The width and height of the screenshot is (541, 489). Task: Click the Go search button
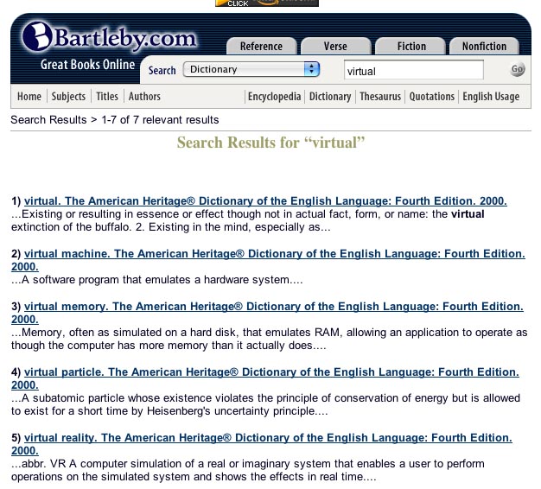point(517,69)
